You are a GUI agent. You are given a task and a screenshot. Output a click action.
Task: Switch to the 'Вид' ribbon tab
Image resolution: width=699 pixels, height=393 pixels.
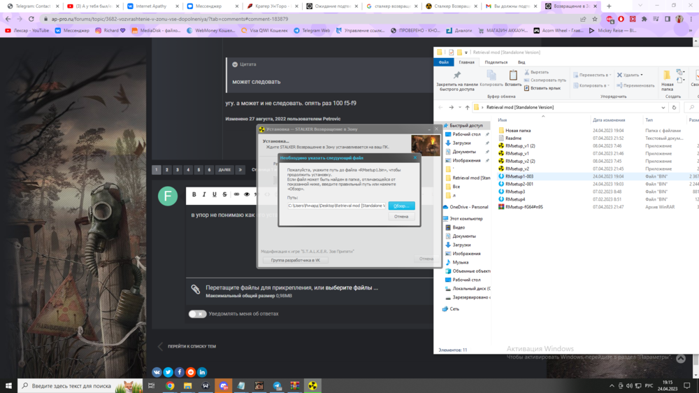pos(521,62)
